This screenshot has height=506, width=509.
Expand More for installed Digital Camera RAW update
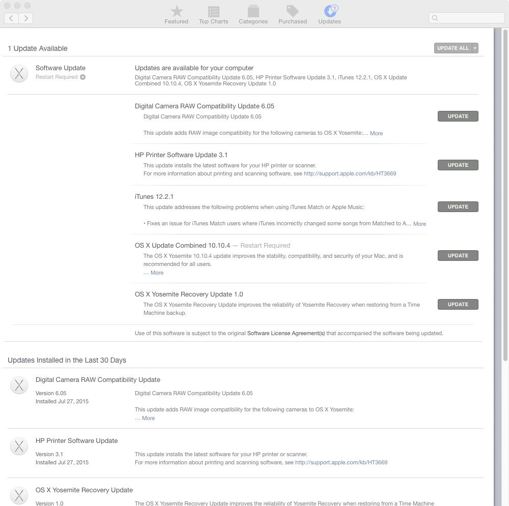click(x=148, y=418)
